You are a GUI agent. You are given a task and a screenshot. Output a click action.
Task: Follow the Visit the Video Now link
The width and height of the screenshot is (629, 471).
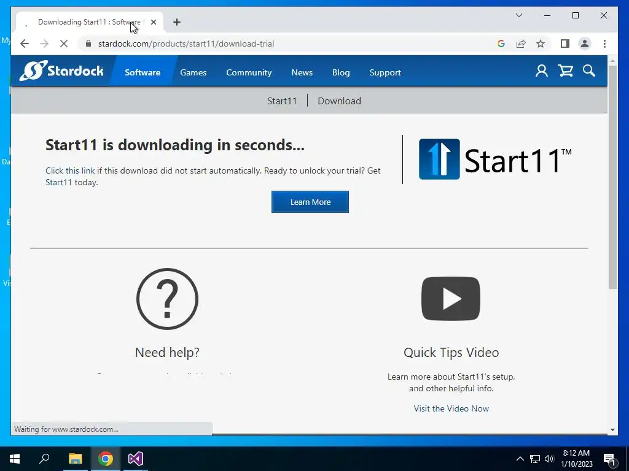(x=451, y=408)
